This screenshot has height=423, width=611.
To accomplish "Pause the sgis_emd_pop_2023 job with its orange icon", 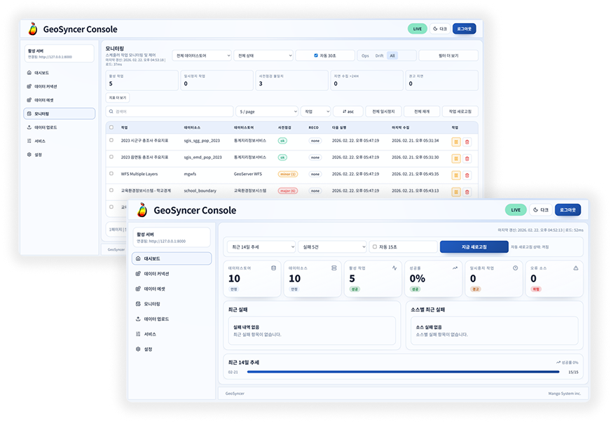I will pyautogui.click(x=455, y=158).
